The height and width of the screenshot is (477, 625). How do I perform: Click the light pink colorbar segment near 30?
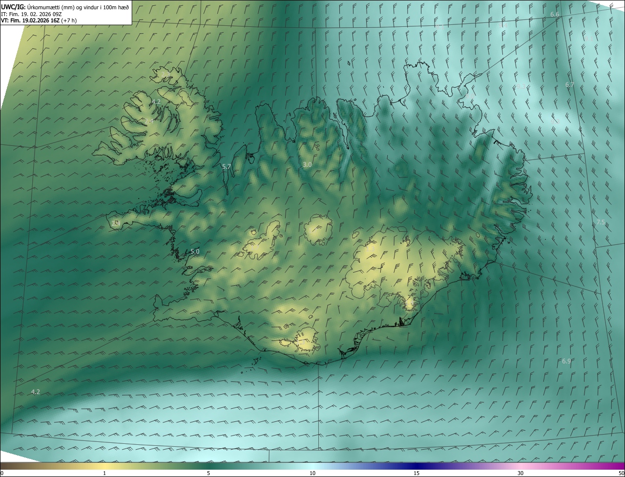point(521,466)
